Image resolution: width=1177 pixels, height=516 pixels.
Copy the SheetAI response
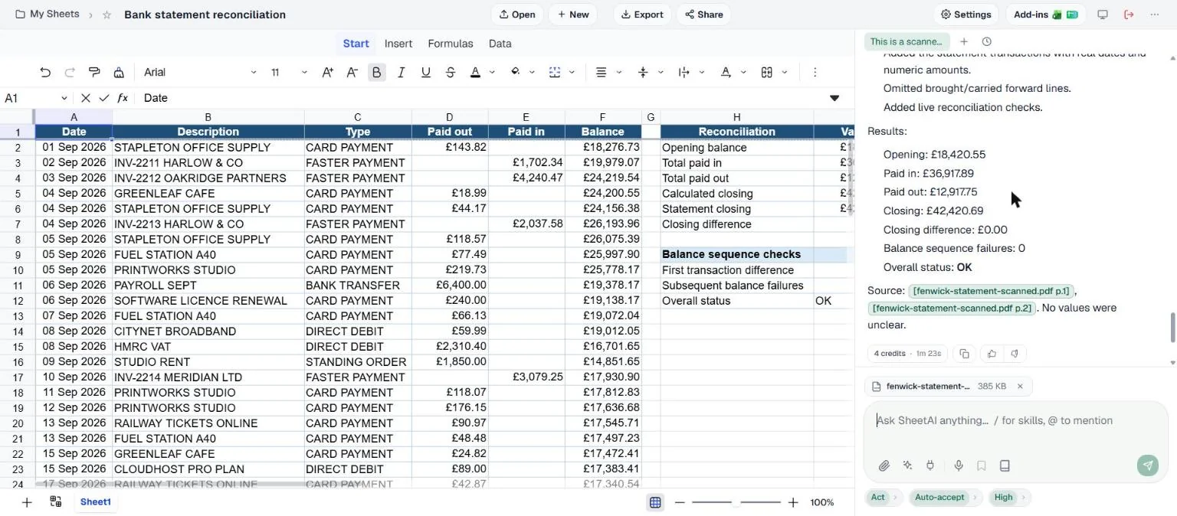964,354
